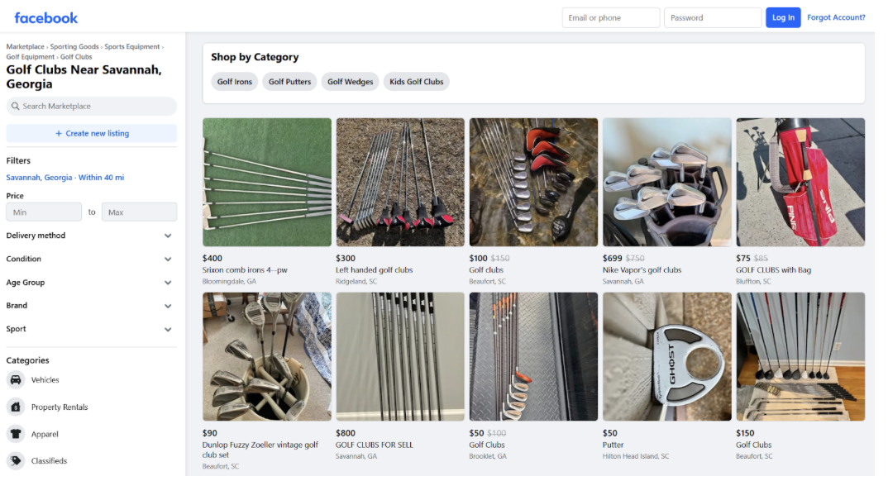
Task: Click the facebook logo
Action: pyautogui.click(x=45, y=17)
